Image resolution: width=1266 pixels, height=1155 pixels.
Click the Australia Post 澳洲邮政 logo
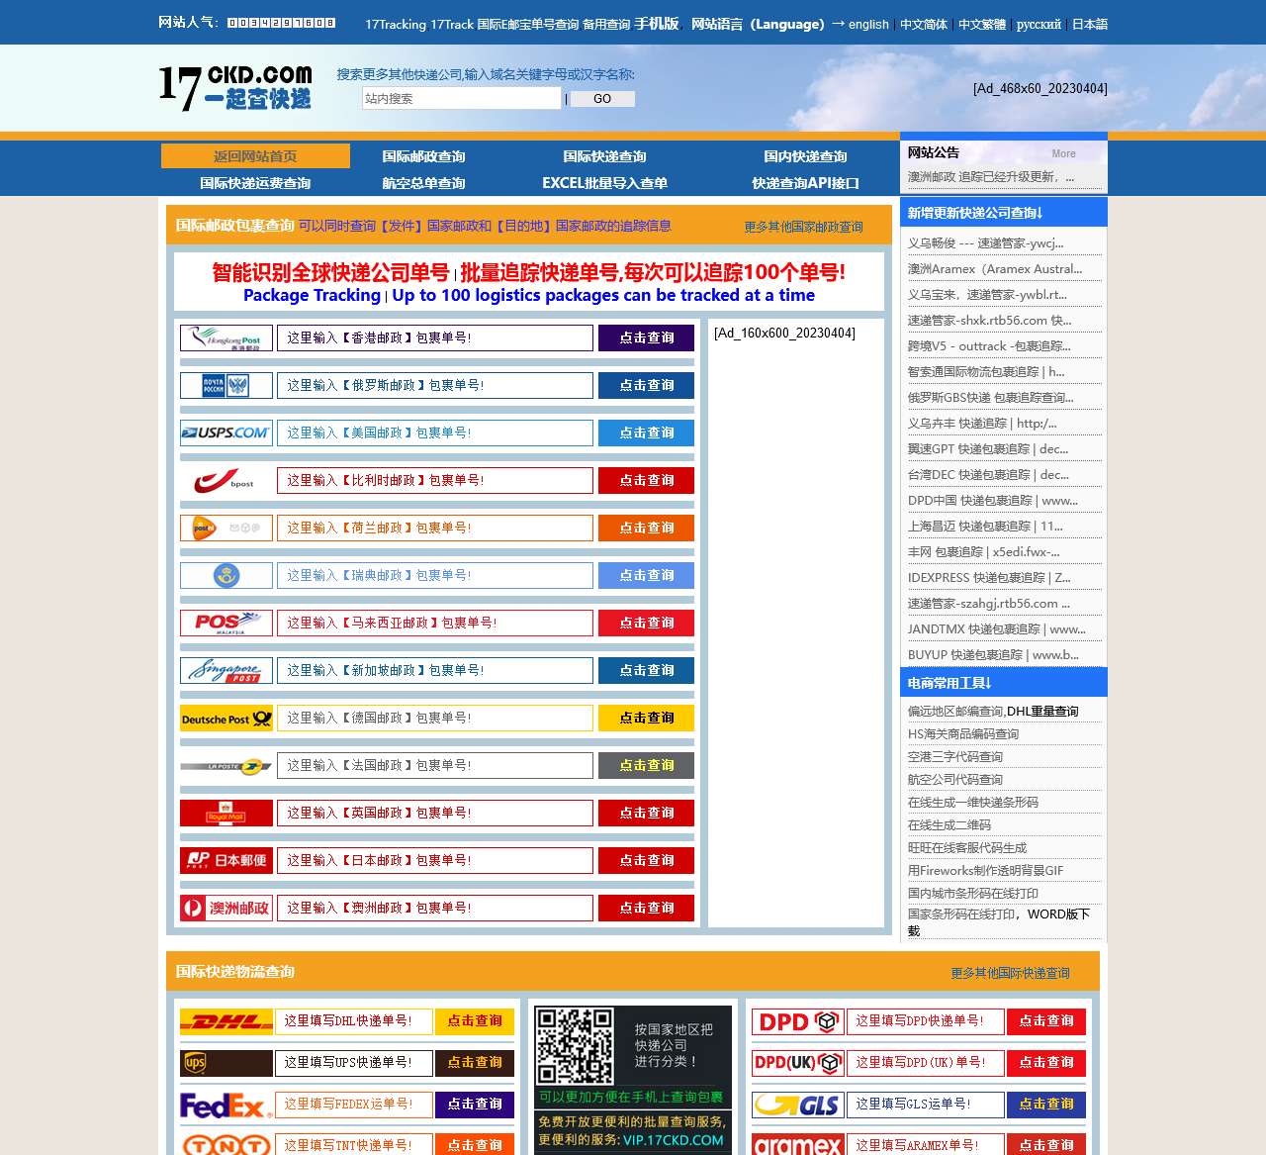(x=226, y=909)
